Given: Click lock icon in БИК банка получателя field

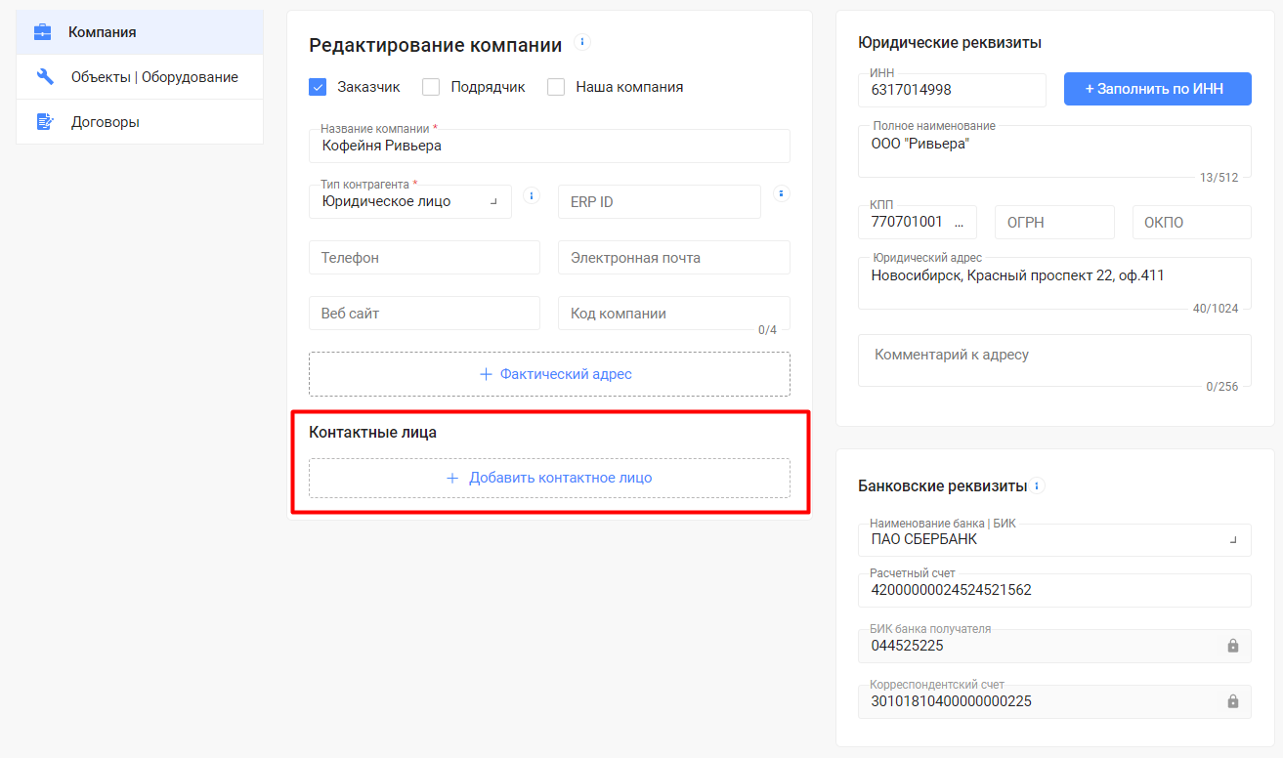Looking at the screenshot, I should (x=1233, y=646).
